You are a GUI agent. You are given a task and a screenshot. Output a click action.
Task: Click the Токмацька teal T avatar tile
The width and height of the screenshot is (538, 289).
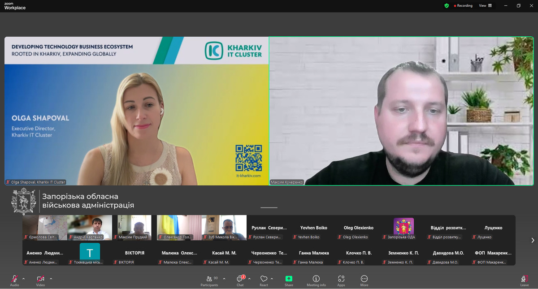point(90,253)
